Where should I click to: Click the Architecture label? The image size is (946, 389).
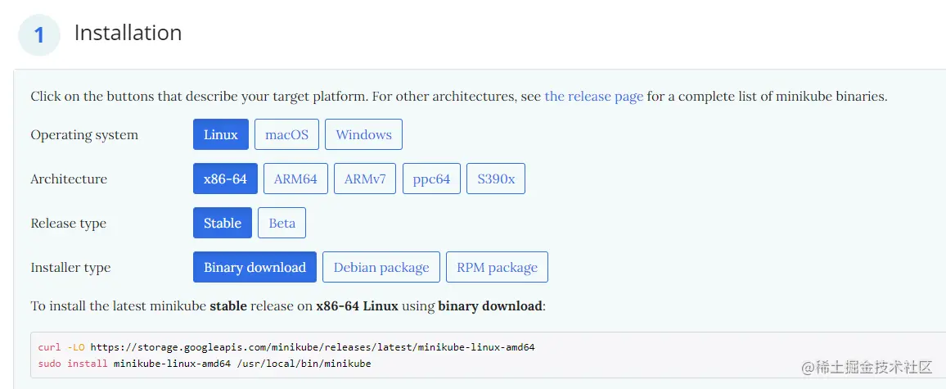click(69, 179)
